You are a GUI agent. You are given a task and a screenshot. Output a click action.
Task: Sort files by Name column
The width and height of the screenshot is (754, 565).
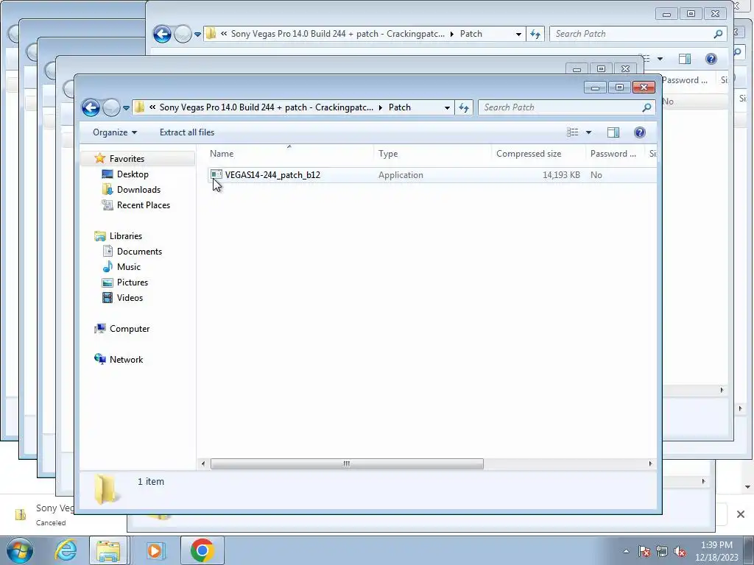(289, 154)
